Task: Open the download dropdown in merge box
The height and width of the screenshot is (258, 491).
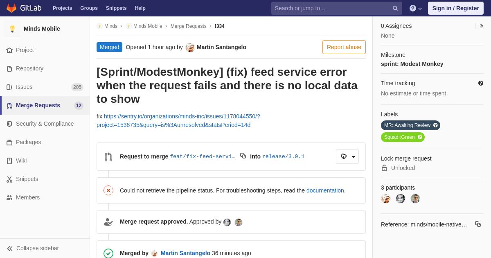Action: click(347, 156)
